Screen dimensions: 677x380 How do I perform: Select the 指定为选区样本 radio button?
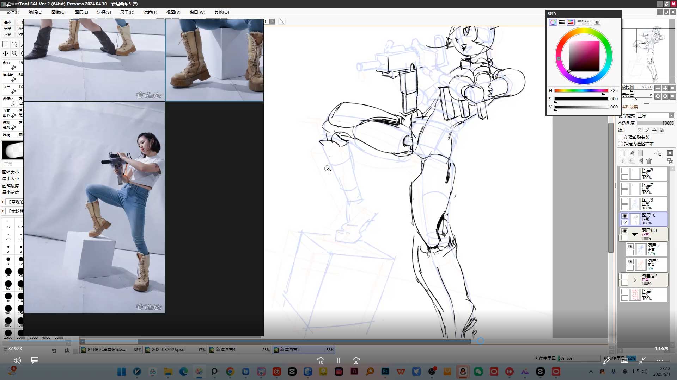(x=621, y=144)
